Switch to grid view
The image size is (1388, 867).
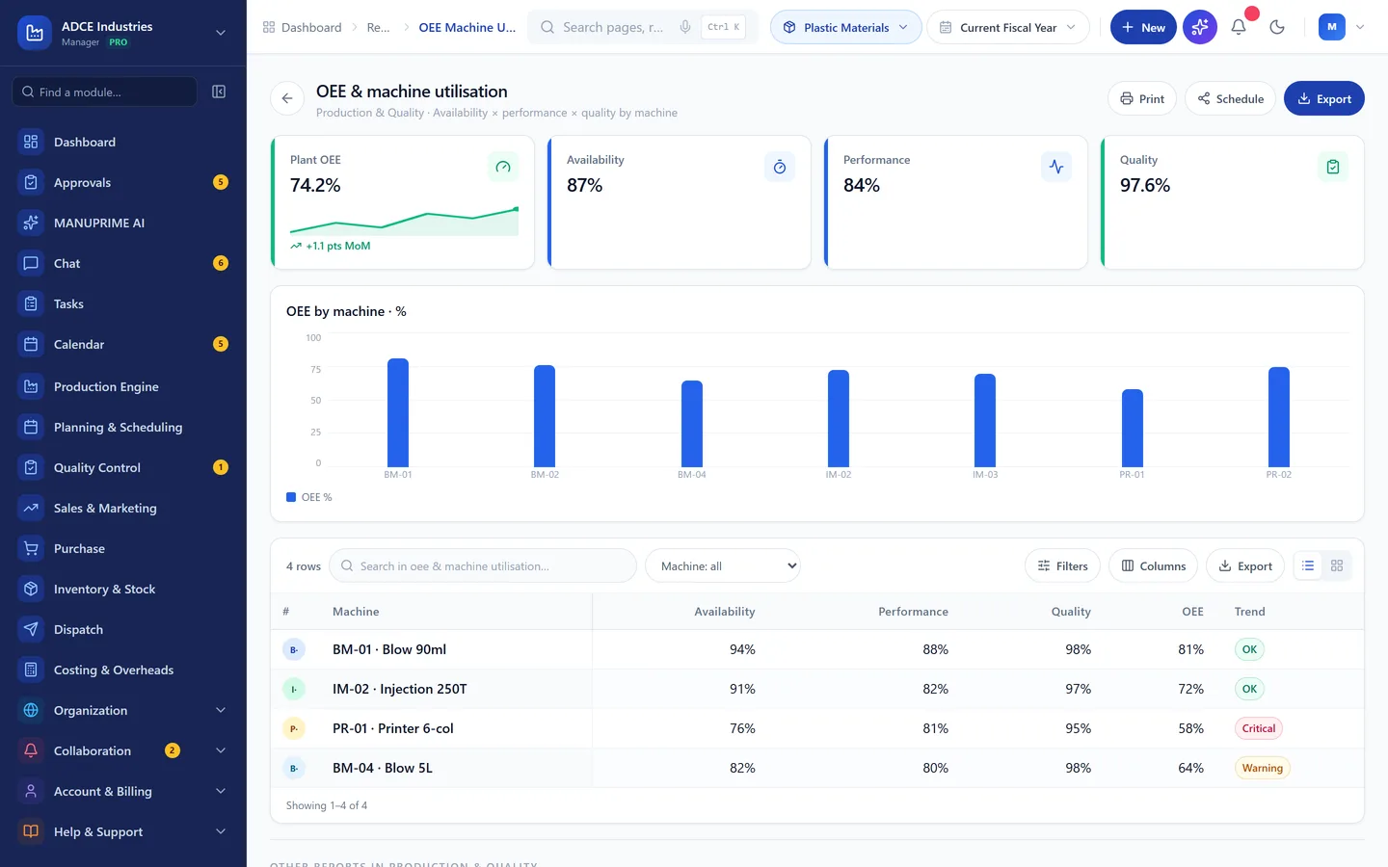click(x=1337, y=565)
